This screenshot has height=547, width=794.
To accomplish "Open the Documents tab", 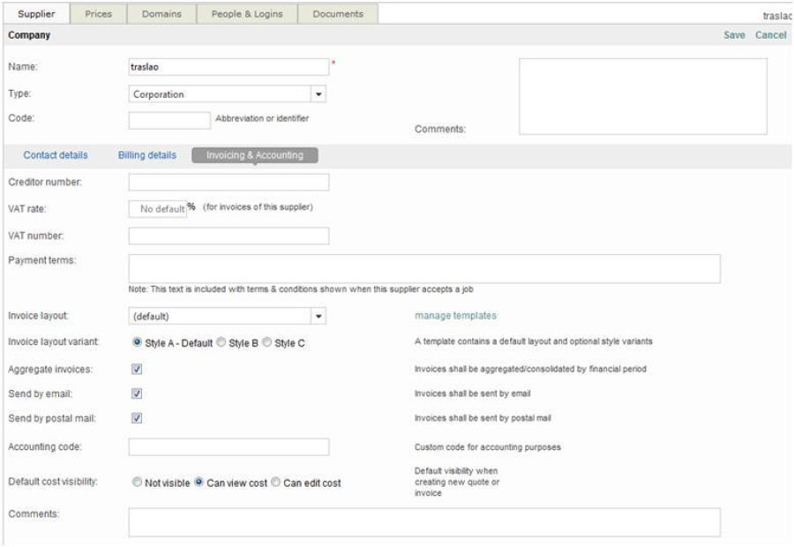I will pyautogui.click(x=338, y=15).
